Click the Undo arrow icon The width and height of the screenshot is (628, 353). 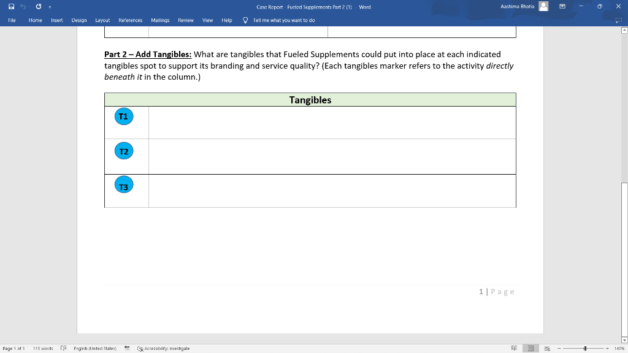click(x=23, y=6)
